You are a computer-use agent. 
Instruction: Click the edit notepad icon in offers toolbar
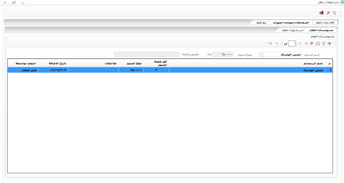point(324,44)
